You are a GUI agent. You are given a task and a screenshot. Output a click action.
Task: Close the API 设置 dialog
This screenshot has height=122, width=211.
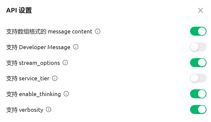[201, 10]
